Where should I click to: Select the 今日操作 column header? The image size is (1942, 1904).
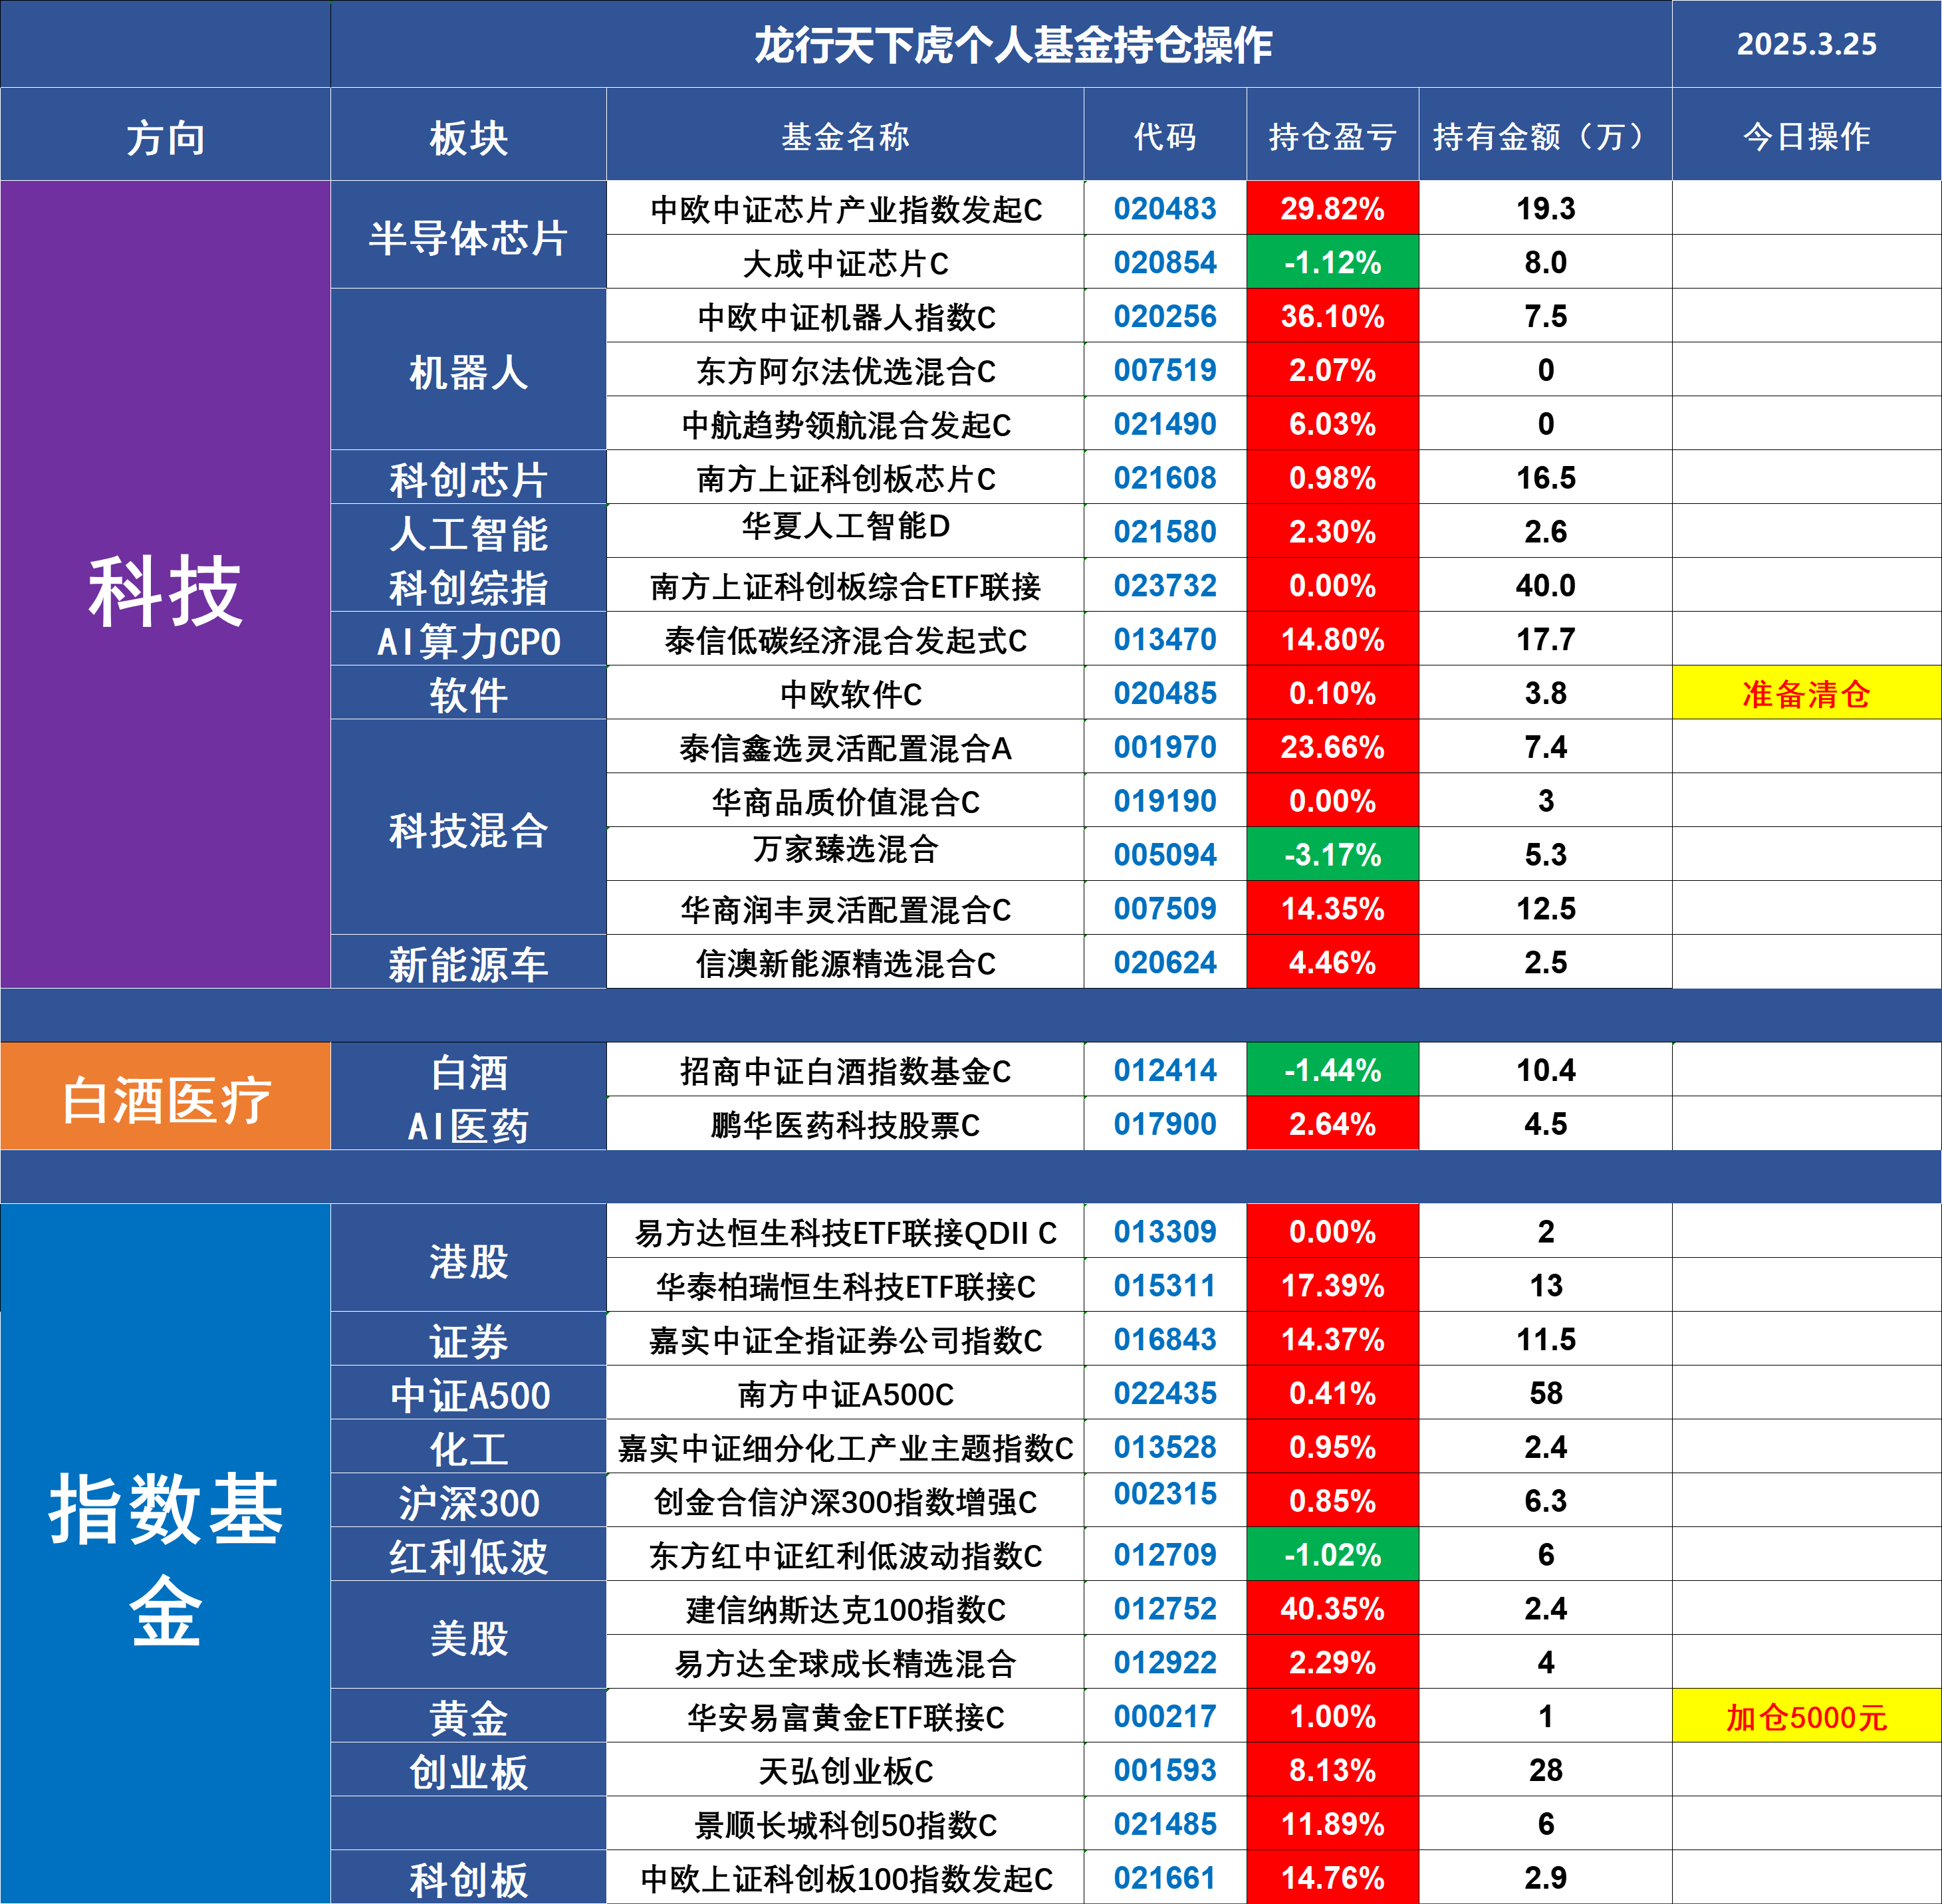[1806, 135]
